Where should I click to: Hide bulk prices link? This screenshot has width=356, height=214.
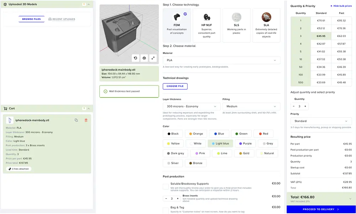tap(341, 6)
